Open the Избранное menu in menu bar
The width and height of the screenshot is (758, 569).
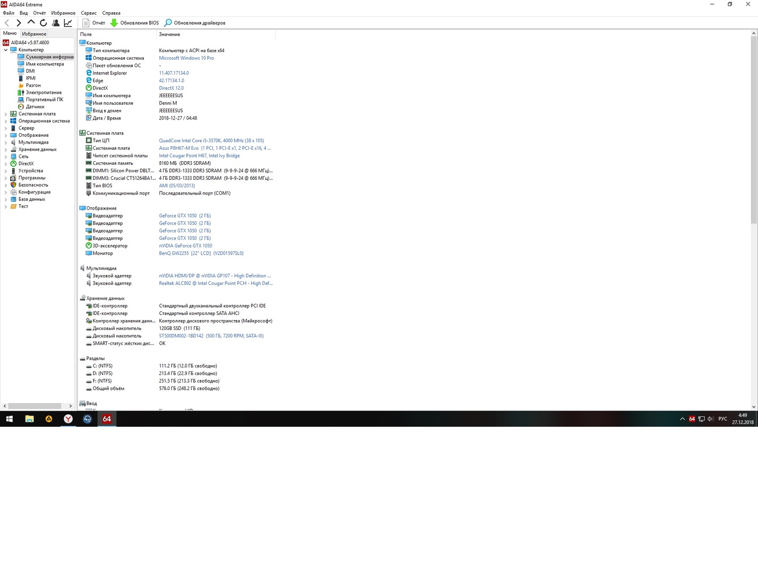[x=63, y=13]
